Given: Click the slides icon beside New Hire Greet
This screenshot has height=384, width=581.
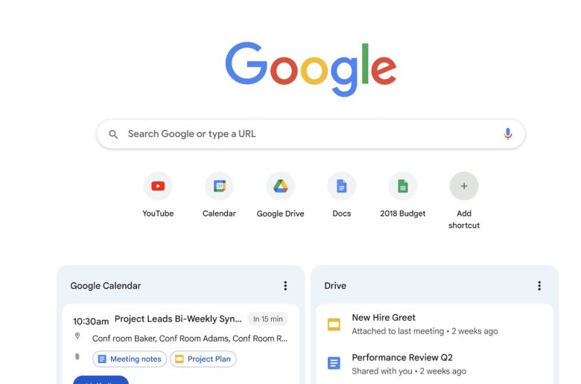Looking at the screenshot, I should click(x=334, y=324).
